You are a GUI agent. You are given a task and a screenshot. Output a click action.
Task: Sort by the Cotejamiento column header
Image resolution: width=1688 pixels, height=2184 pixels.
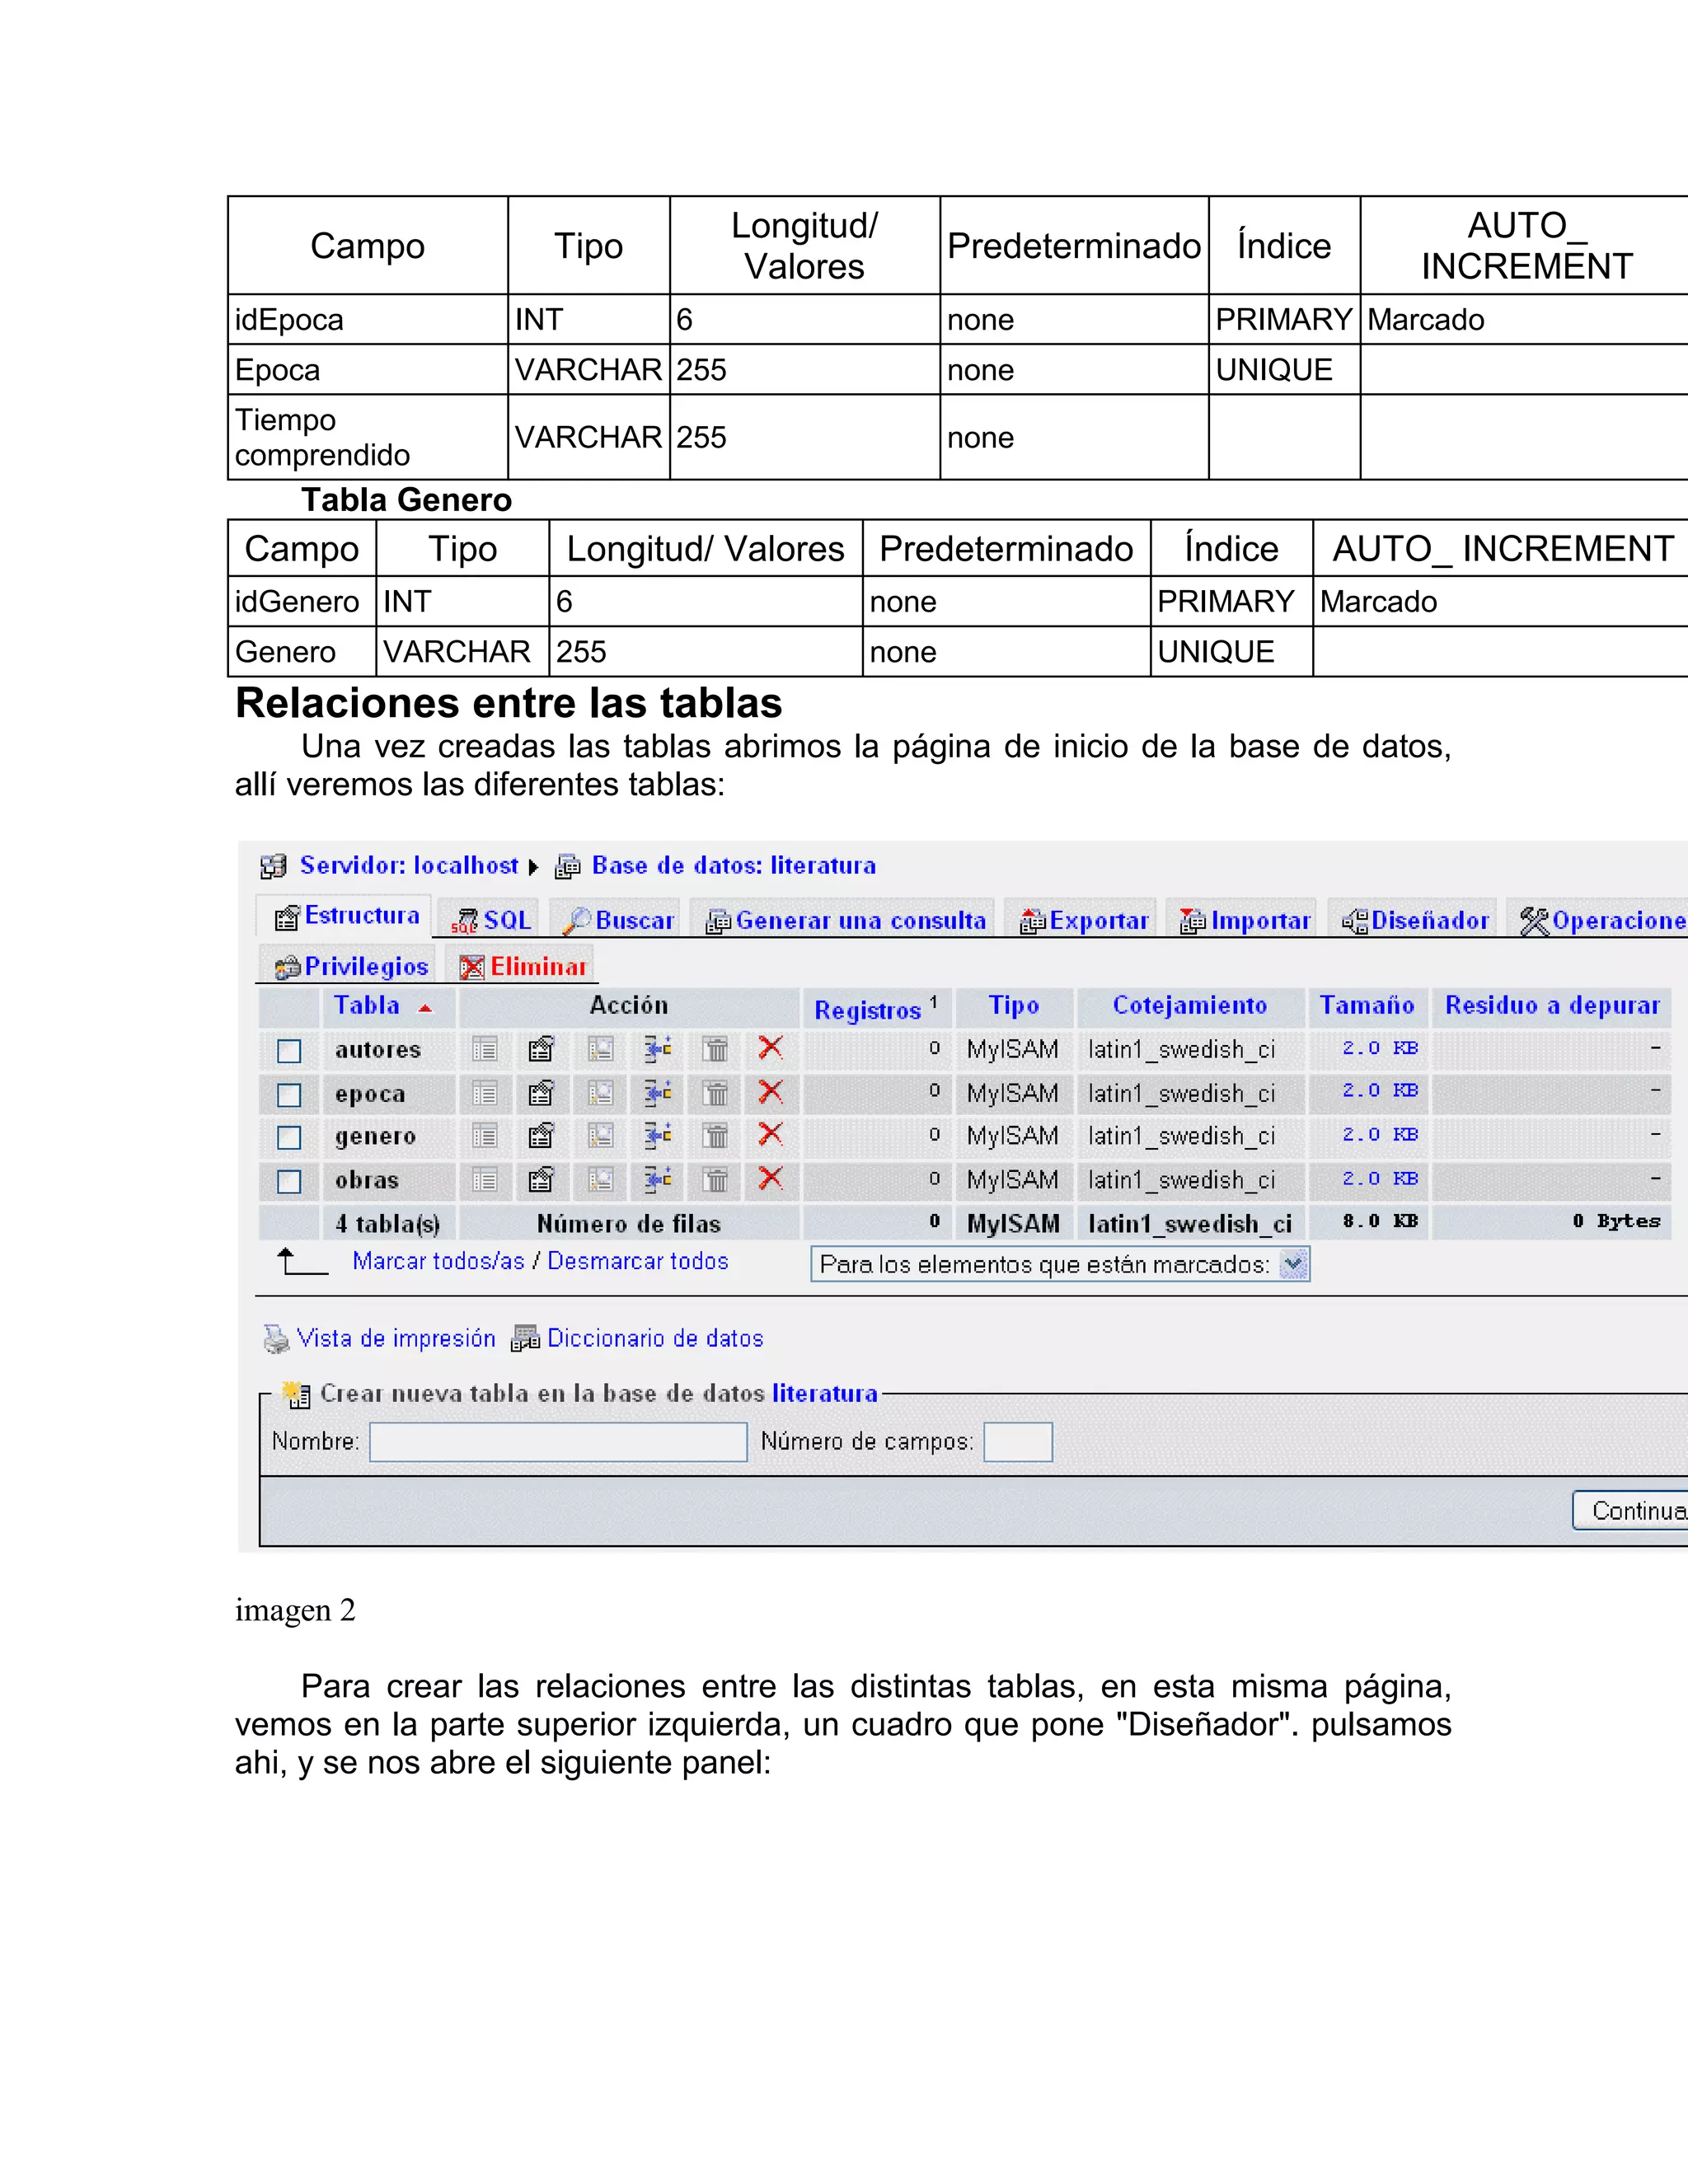[1190, 1005]
